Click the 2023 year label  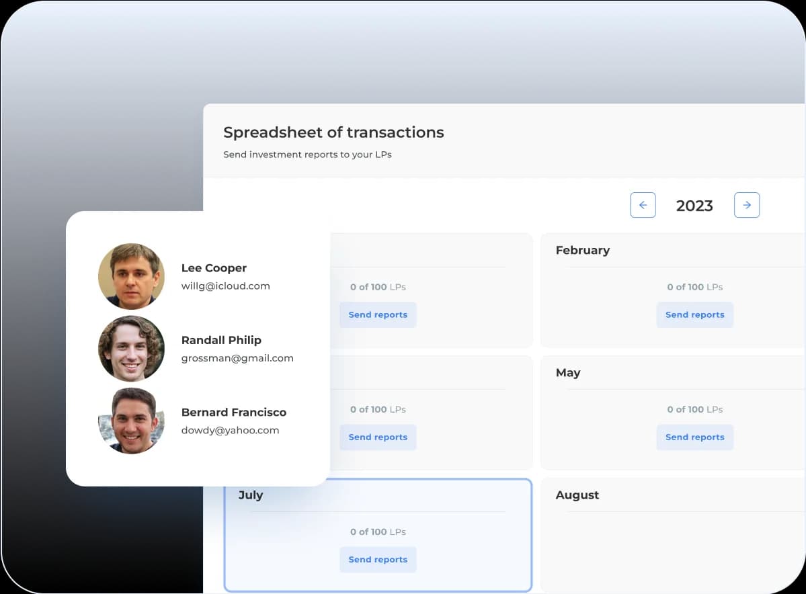[x=694, y=206]
